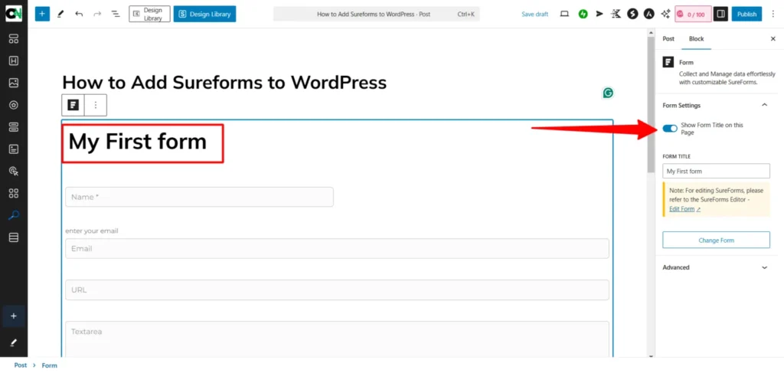Click the H heading icon in left sidebar
The width and height of the screenshot is (784, 373).
coord(14,61)
